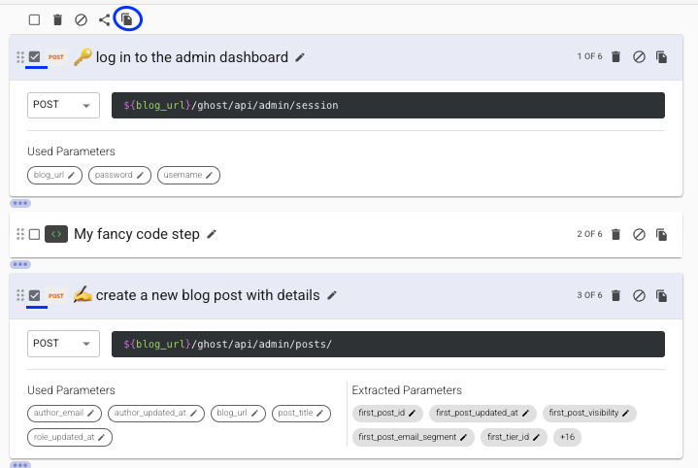
Task: Open the POST method dropdown for posts request
Action: 63,344
